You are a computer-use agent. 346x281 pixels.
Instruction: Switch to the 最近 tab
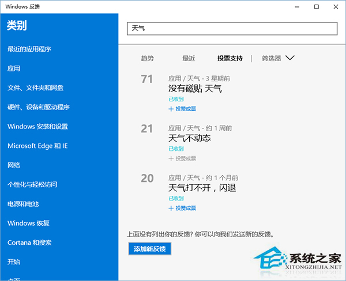tap(189, 58)
